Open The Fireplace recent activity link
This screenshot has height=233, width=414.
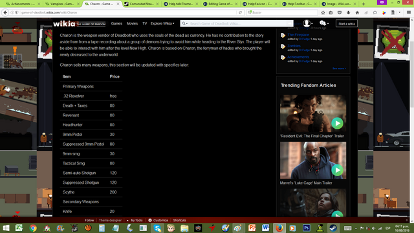point(298,34)
